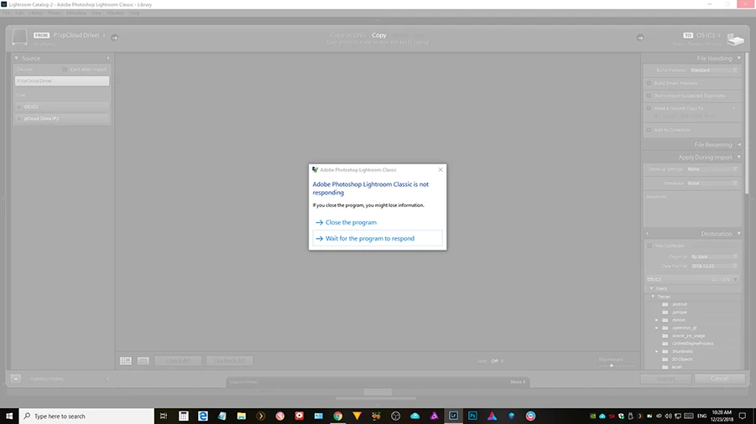Expand the File Renaming panel
The height and width of the screenshot is (424, 756).
(738, 144)
